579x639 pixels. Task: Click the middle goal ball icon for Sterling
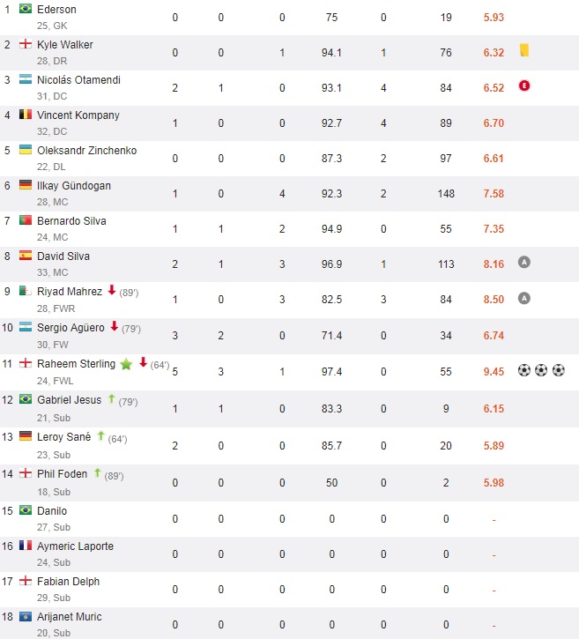coord(541,370)
